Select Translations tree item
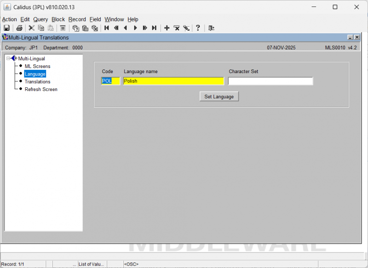This screenshot has width=368, height=268. pos(37,81)
